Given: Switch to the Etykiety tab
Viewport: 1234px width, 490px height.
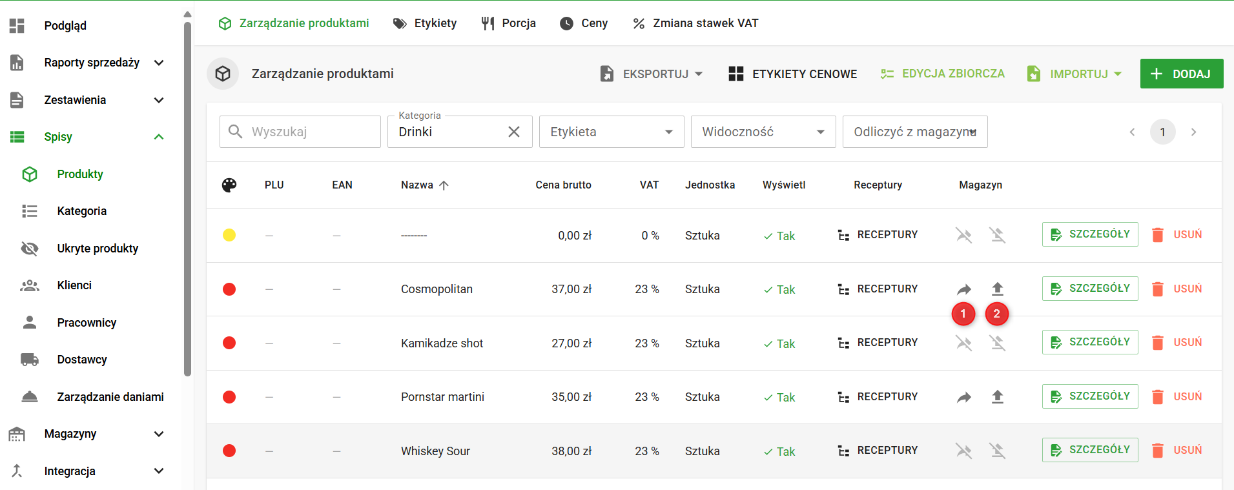Looking at the screenshot, I should tap(425, 23).
